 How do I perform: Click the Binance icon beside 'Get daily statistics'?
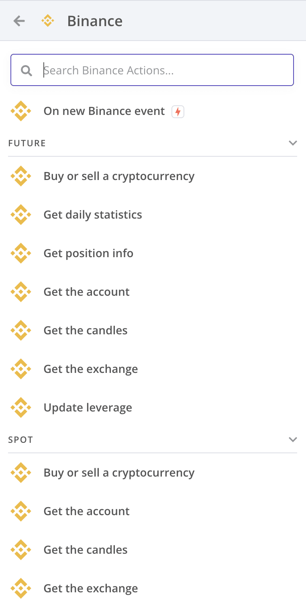tap(20, 215)
